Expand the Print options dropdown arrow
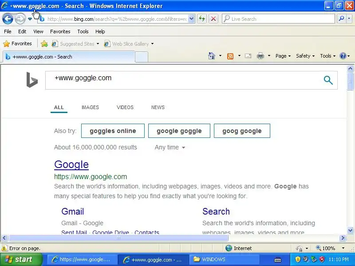The height and width of the screenshot is (266, 355). point(269,56)
